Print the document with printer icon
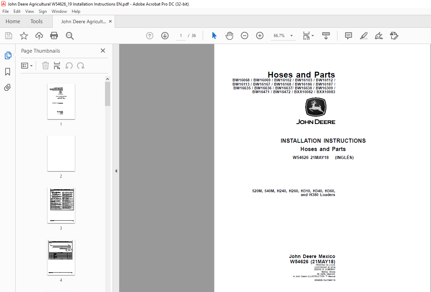Image resolution: width=431 pixels, height=292 pixels. pos(54,36)
